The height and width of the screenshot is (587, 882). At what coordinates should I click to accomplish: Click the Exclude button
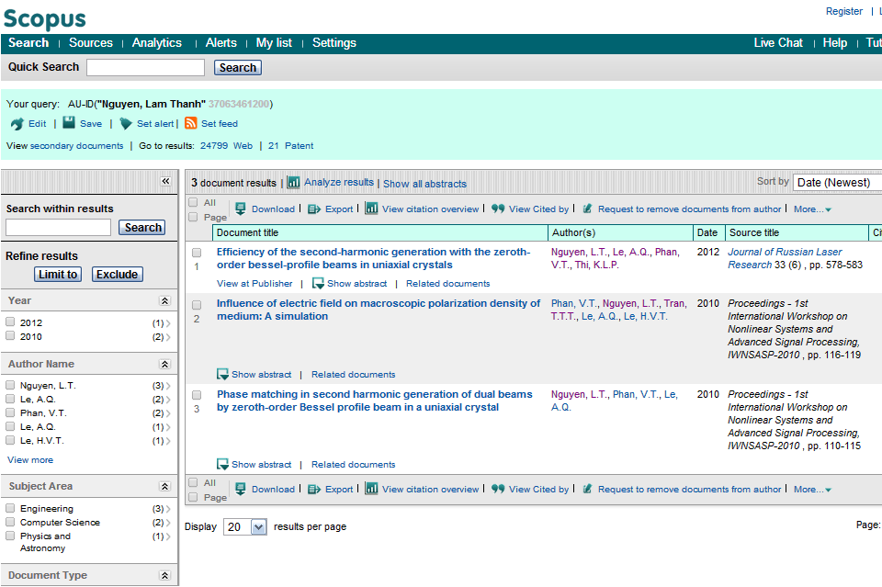tap(117, 275)
